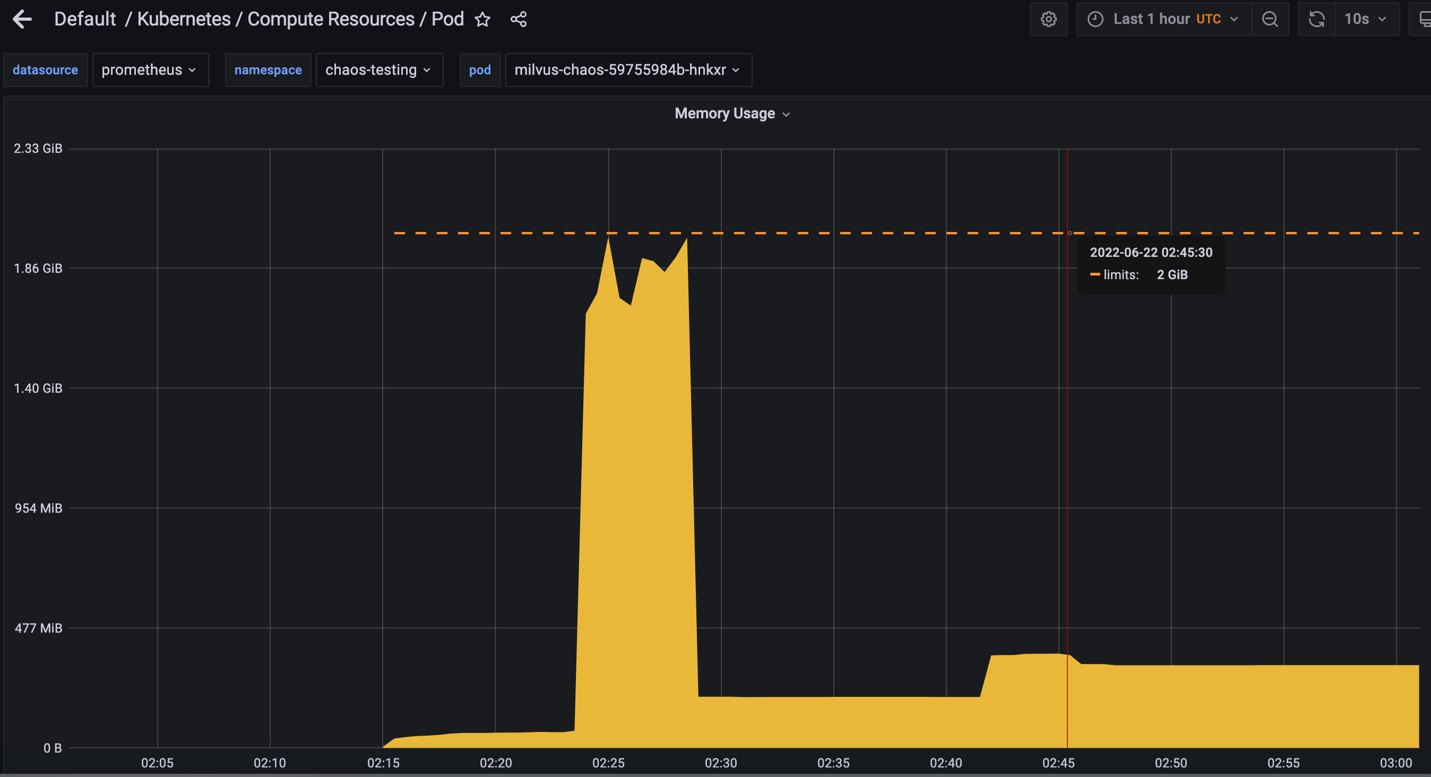Open the prometheus datasource dropdown
Image resolution: width=1431 pixels, height=777 pixels.
click(150, 70)
